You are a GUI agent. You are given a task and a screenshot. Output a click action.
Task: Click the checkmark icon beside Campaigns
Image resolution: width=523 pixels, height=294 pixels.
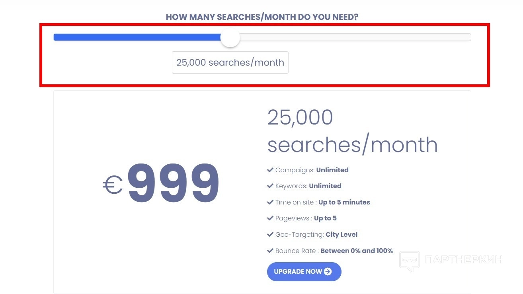(x=270, y=170)
